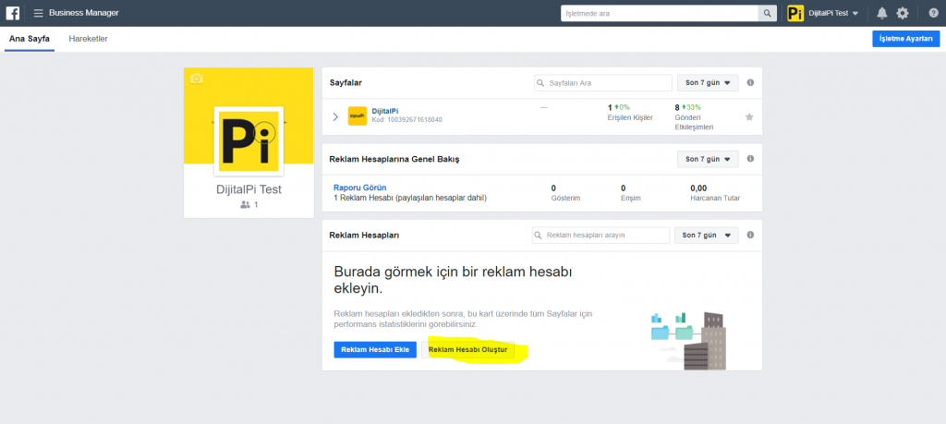Click the search magnifier button in the top bar
This screenshot has width=946, height=424.
[768, 13]
